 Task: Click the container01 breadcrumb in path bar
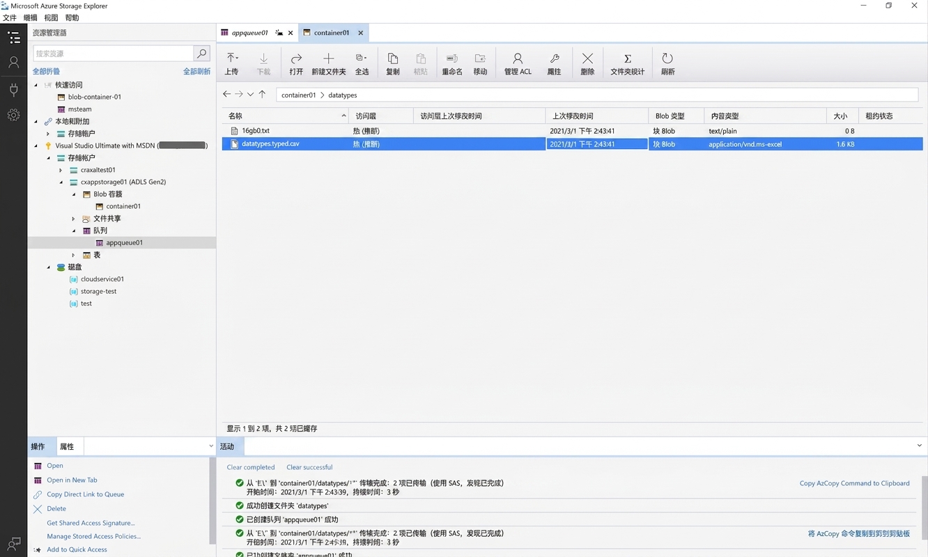[298, 95]
